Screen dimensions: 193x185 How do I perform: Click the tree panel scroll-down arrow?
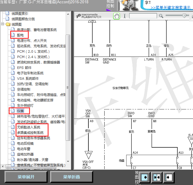click(x=68, y=162)
